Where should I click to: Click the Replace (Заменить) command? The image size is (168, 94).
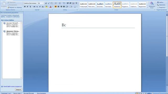[x=161, y=5]
